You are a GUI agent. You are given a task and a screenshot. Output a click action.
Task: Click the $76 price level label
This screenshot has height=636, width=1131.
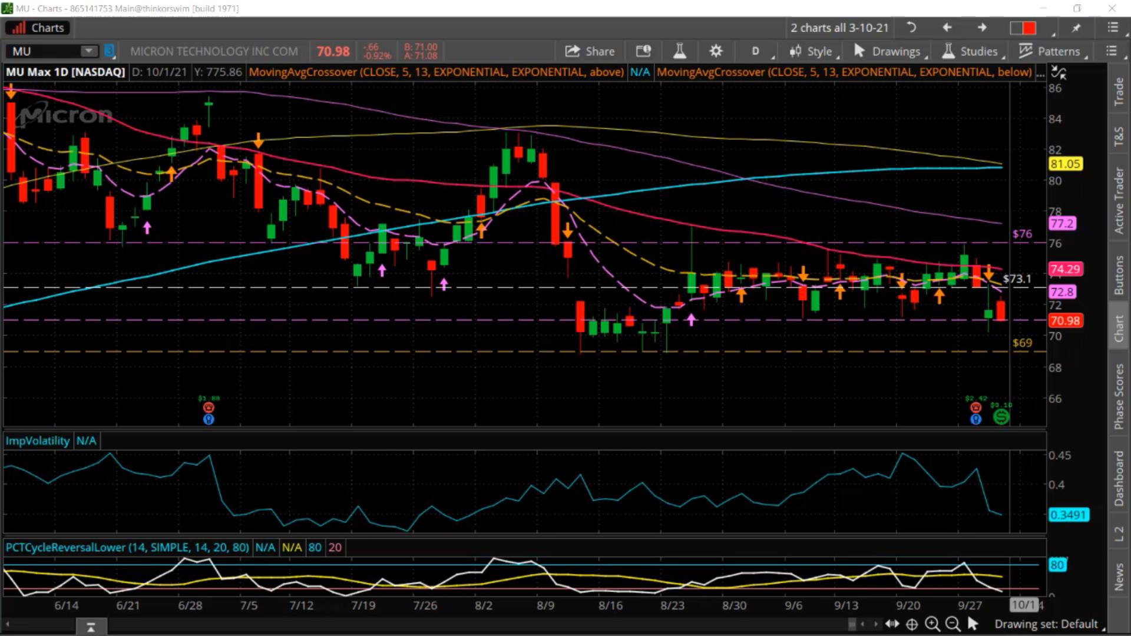[x=1022, y=234]
